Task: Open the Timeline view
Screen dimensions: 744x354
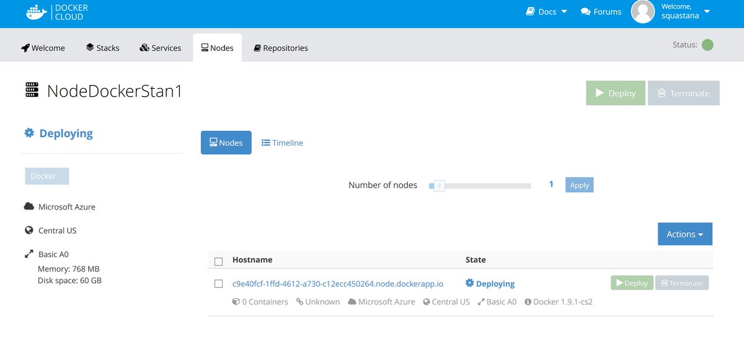Action: (283, 143)
